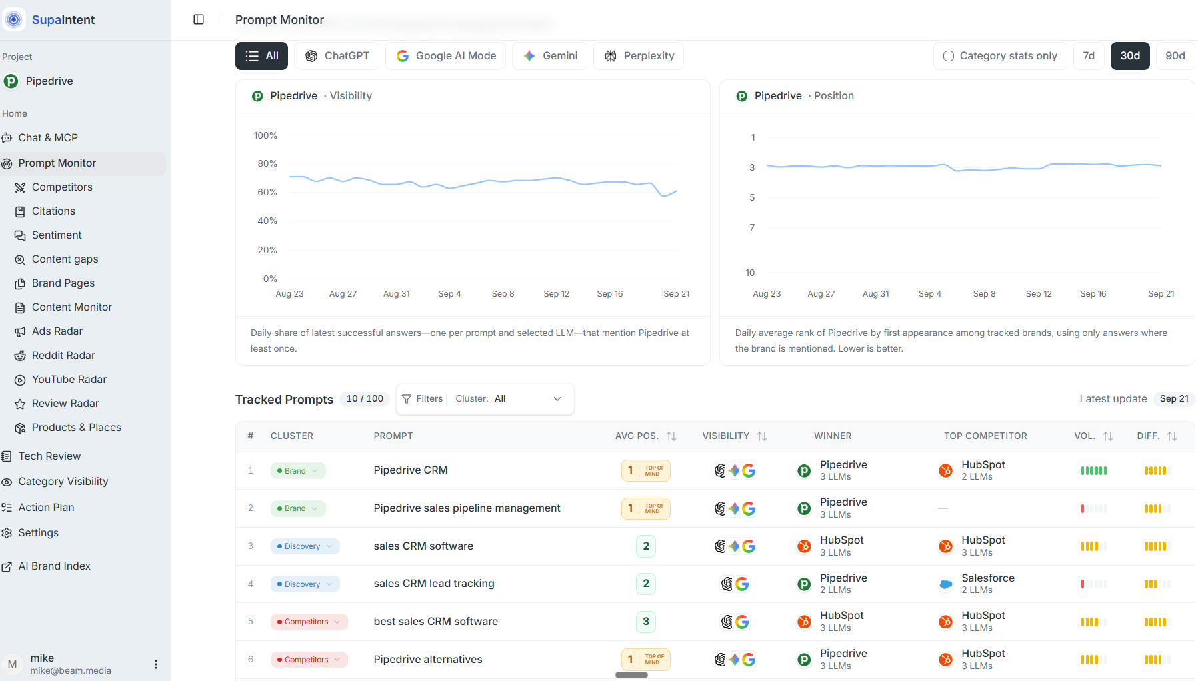
Task: Toggle Category stats only
Action: click(1000, 56)
